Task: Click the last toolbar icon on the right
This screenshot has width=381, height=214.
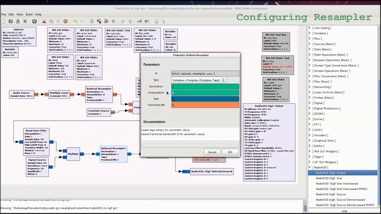Action: tap(164, 21)
